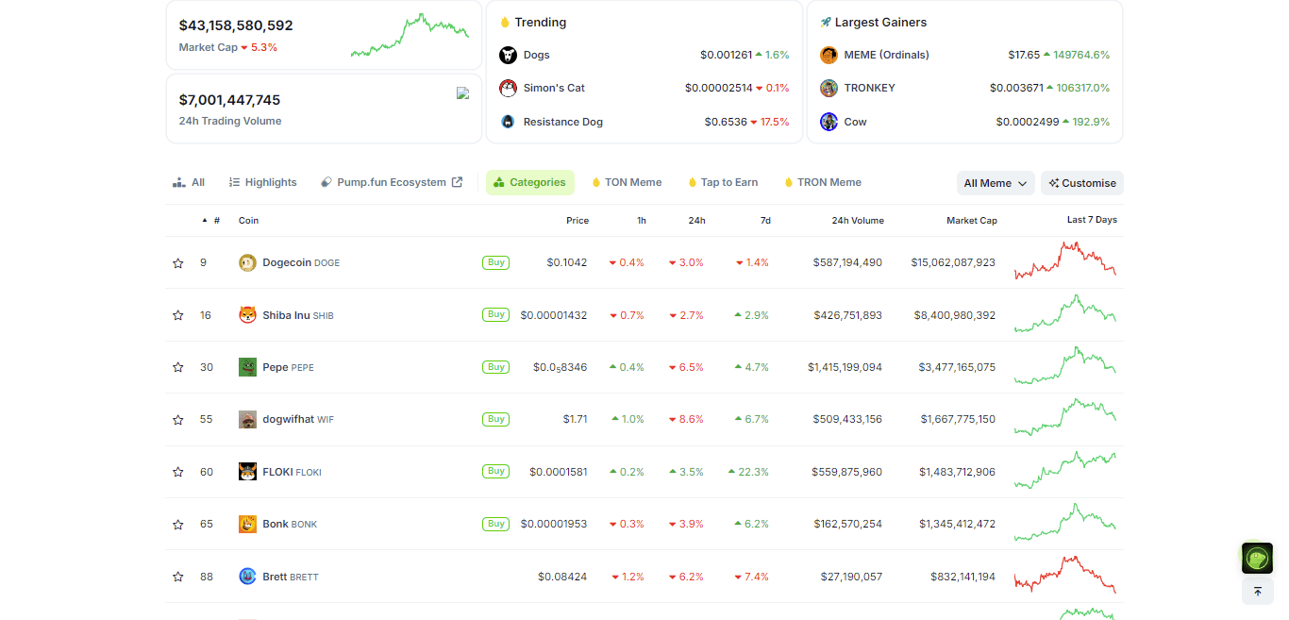Sort by the Price column header
This screenshot has width=1289, height=620.
[578, 221]
